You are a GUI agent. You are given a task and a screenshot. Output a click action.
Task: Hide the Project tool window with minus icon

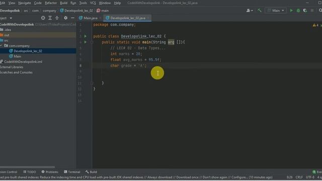[x=72, y=18]
